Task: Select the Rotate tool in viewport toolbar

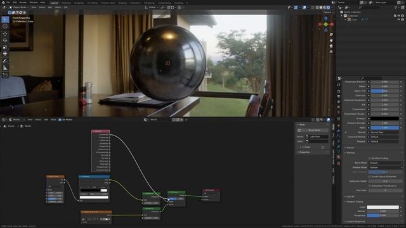Action: click(x=5, y=40)
